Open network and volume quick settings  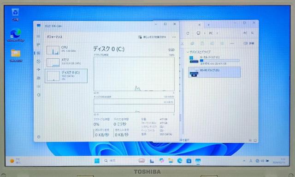pyautogui.click(x=262, y=161)
